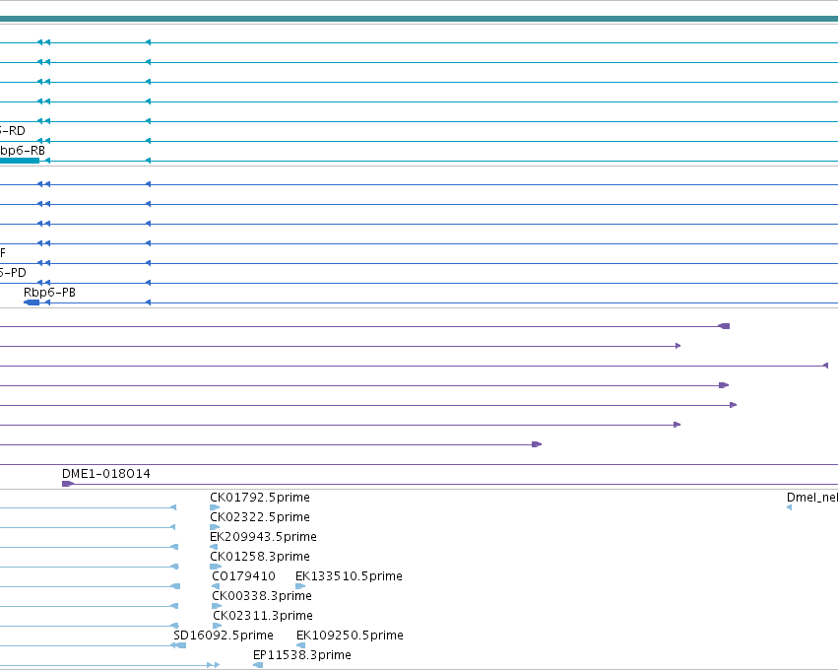The height and width of the screenshot is (670, 838).
Task: Select the EP11538.3prime EST label
Action: 302,655
